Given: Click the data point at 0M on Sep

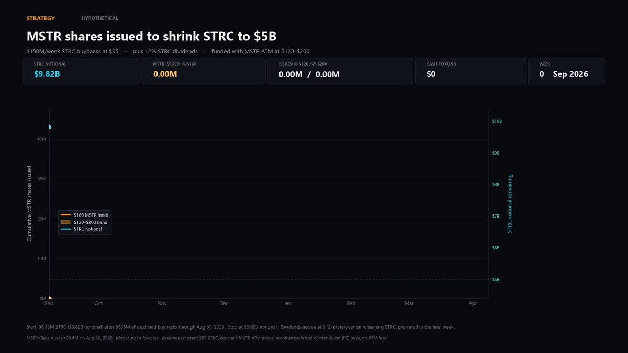Looking at the screenshot, I should [49, 298].
